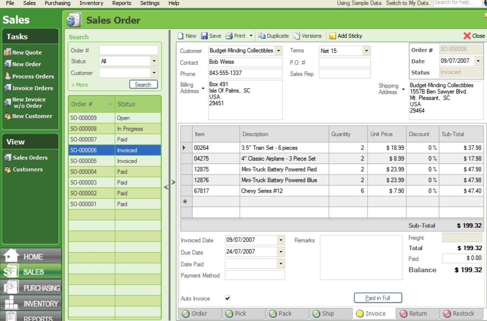The image size is (487, 321).
Task: Click the Order # search field
Action: point(128,50)
